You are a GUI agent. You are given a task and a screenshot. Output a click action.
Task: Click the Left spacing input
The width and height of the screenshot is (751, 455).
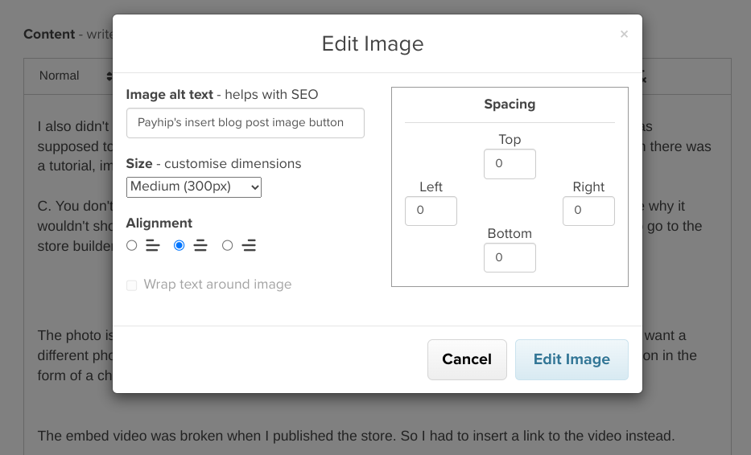click(431, 211)
